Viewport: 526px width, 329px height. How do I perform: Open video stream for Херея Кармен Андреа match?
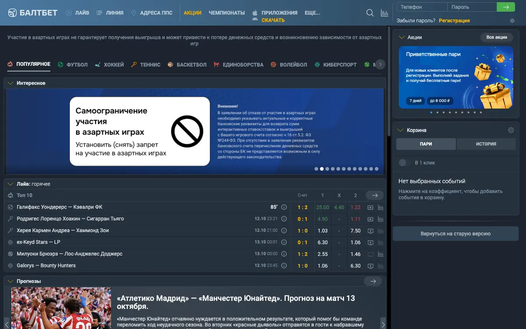pos(370,231)
